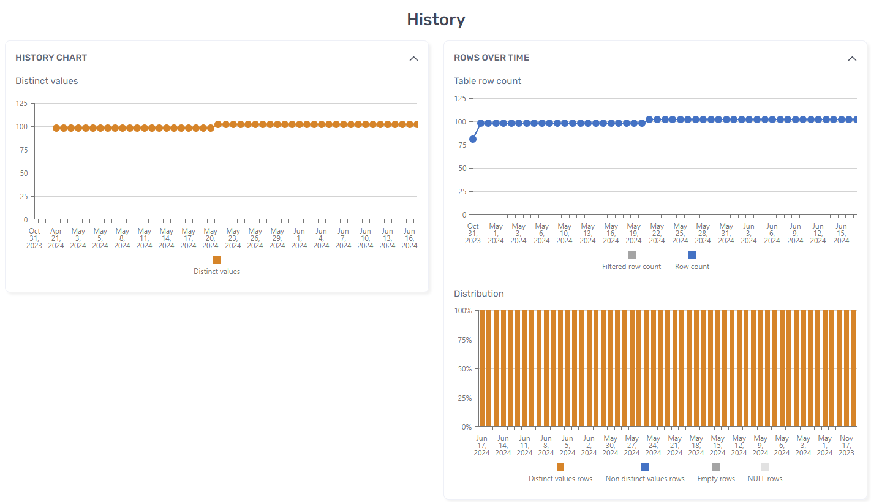Click the Empty rows legend label
Screen dimensions: 871x502
pos(716,479)
